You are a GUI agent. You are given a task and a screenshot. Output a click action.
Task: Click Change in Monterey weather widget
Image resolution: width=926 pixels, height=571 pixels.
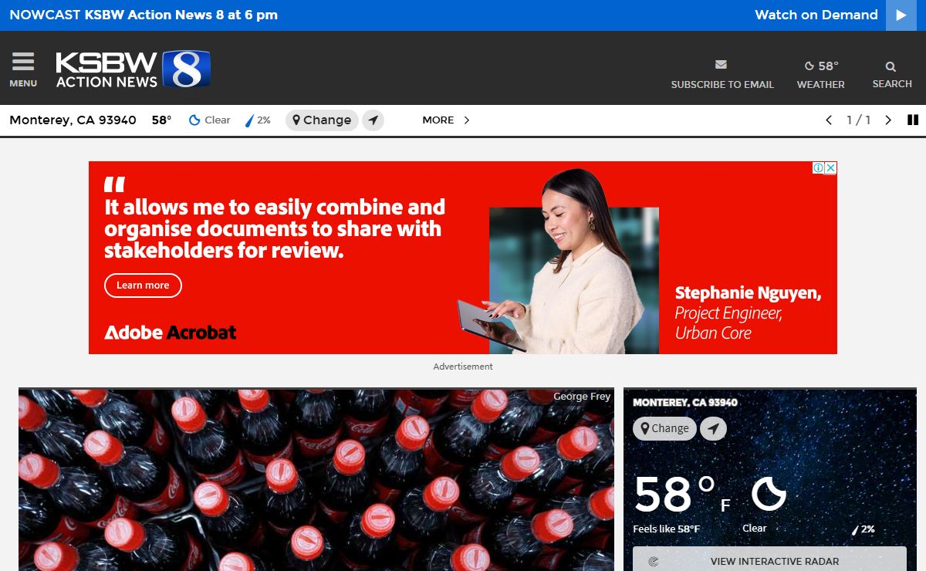[664, 429]
